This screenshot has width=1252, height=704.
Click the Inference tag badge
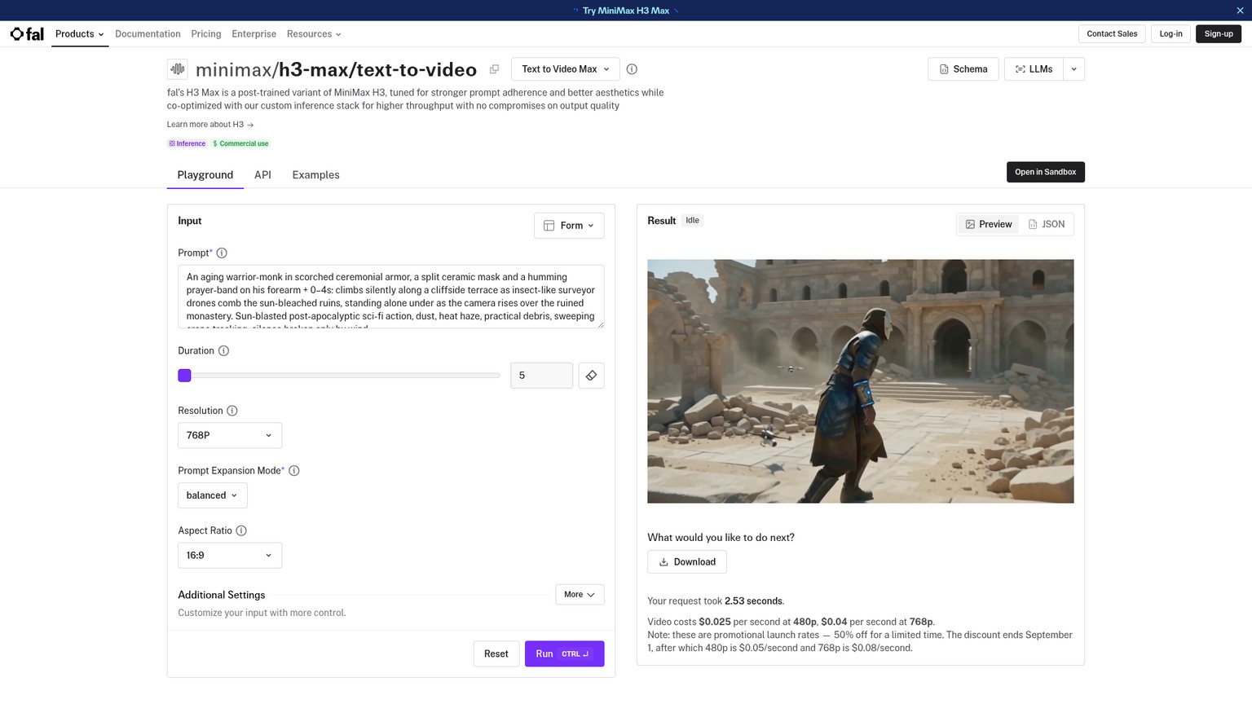187,143
